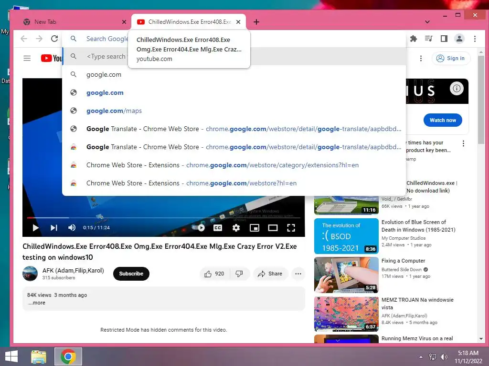Click the Search Google address bar field
This screenshot has width=489, height=366.
[234, 39]
